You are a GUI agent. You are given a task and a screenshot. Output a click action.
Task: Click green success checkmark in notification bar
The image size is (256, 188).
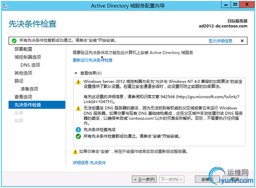click(x=14, y=41)
